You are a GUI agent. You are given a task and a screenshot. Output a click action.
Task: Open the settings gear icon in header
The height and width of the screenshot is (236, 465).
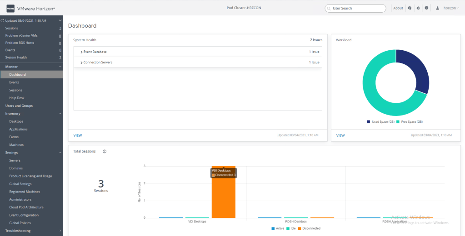point(418,8)
